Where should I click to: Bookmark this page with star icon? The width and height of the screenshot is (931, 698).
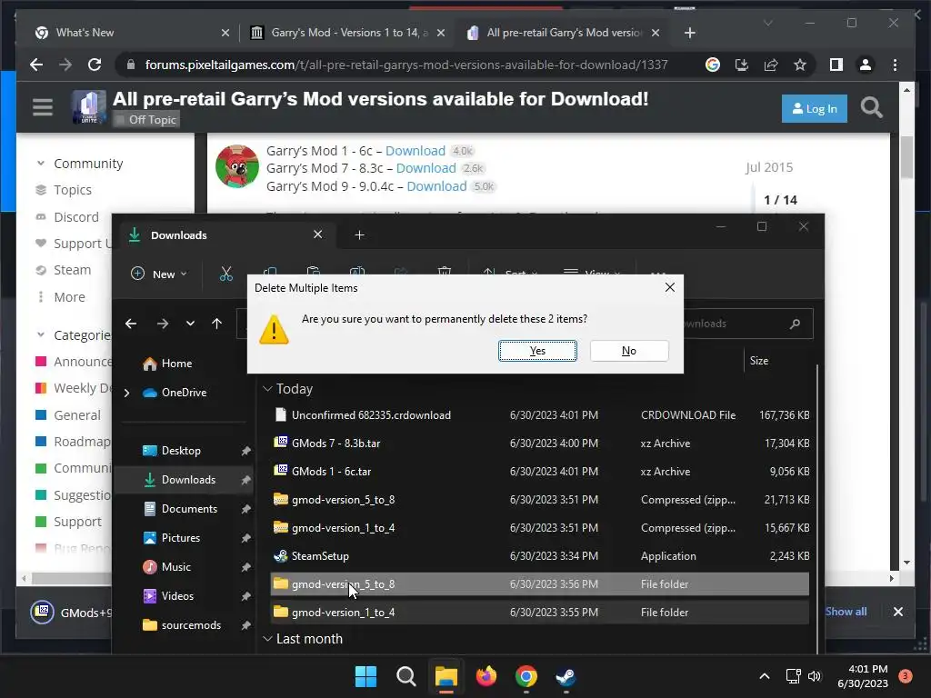pos(800,65)
